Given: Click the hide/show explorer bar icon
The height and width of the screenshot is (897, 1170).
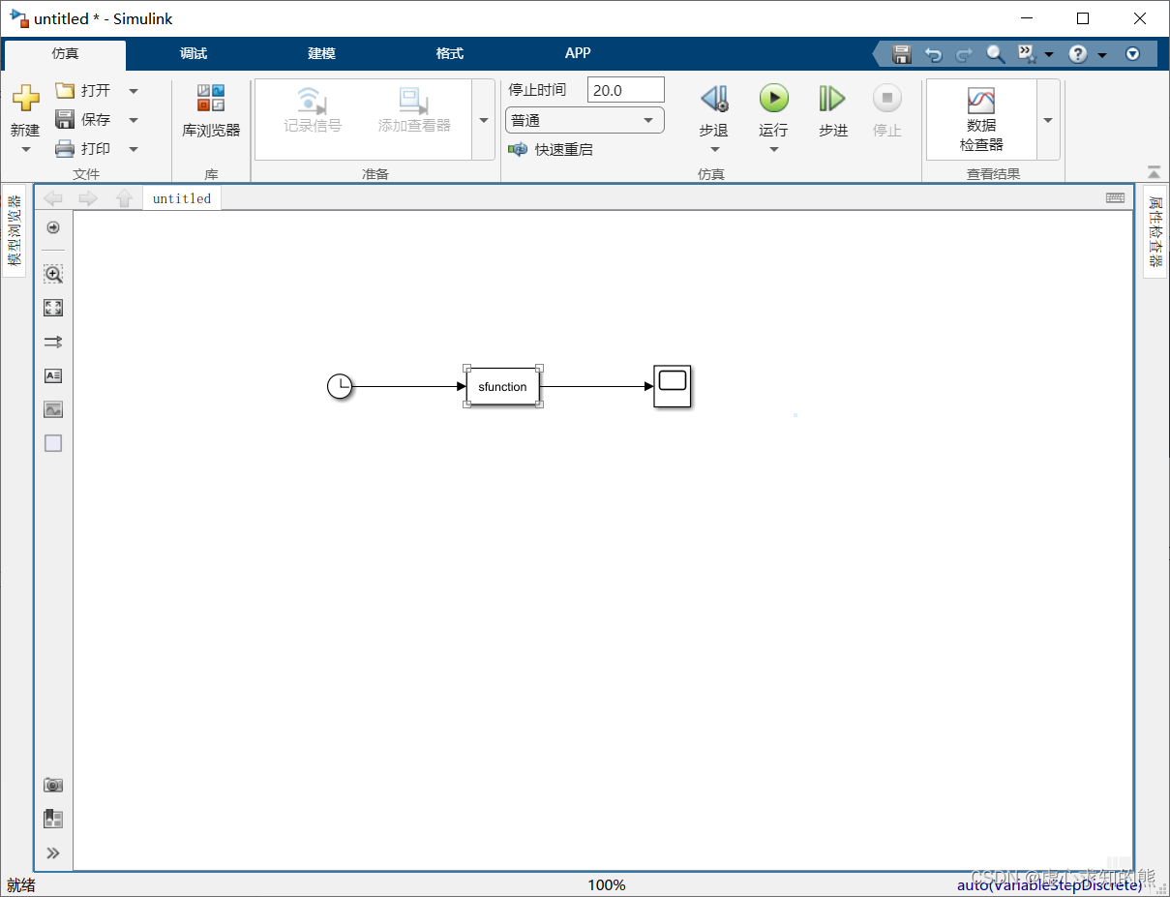Looking at the screenshot, I should [53, 227].
